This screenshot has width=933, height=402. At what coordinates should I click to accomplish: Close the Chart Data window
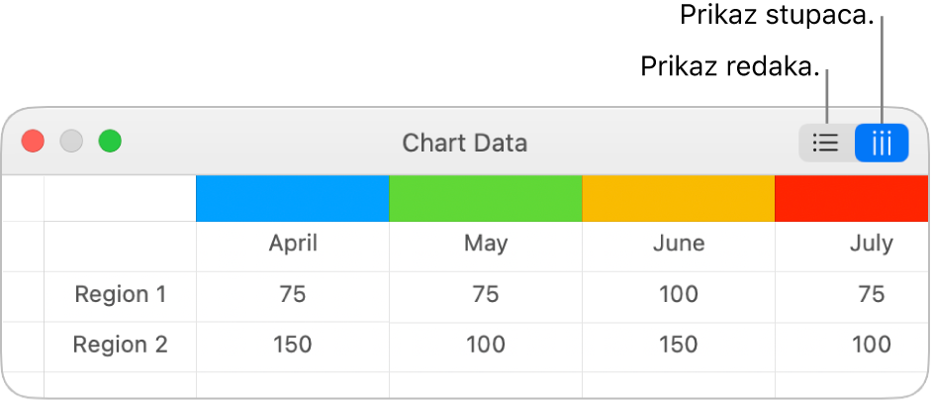(34, 142)
